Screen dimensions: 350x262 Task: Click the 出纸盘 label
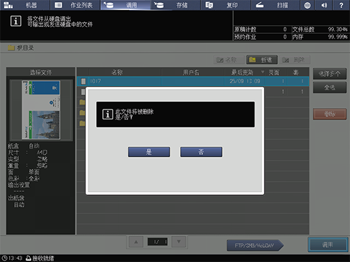click(x=16, y=198)
